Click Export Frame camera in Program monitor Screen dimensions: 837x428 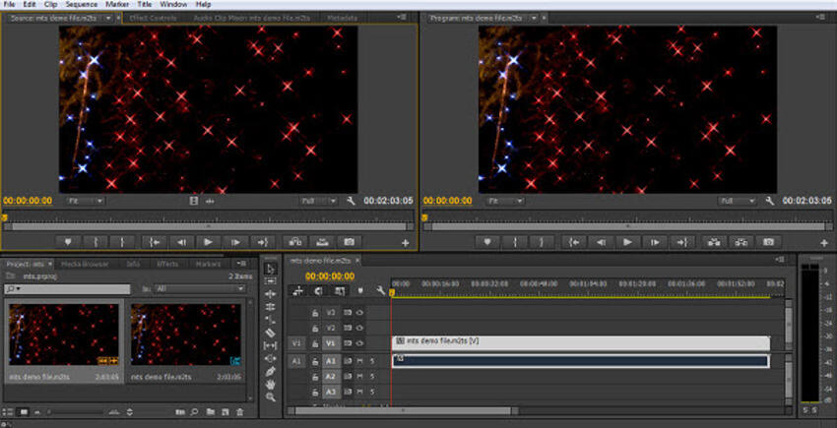768,242
